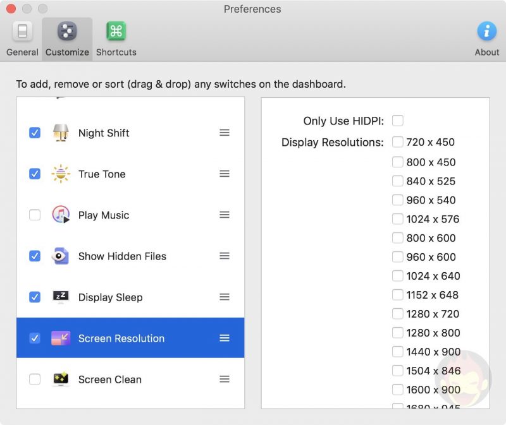Viewport: 506px width, 425px height.
Task: Switch to the Customize tab
Action: tap(66, 38)
